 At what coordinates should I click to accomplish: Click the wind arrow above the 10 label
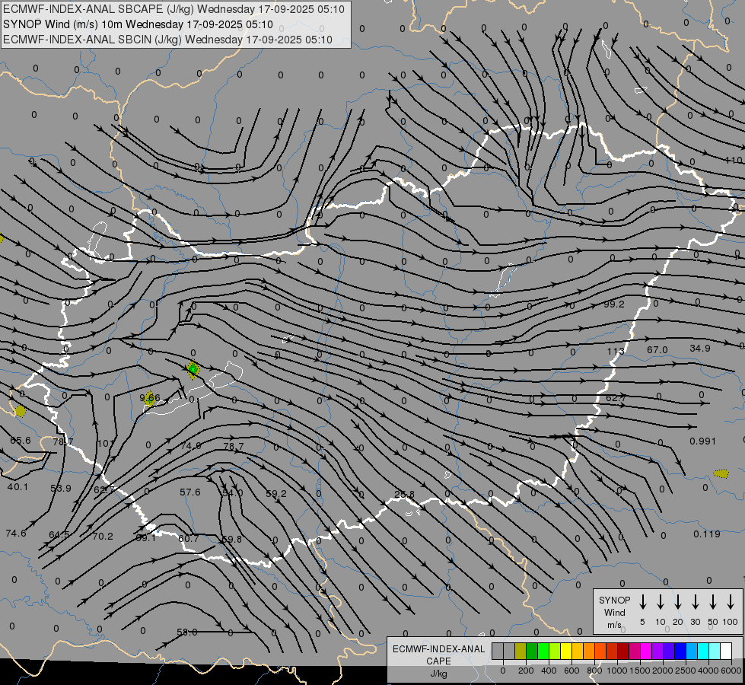[660, 602]
